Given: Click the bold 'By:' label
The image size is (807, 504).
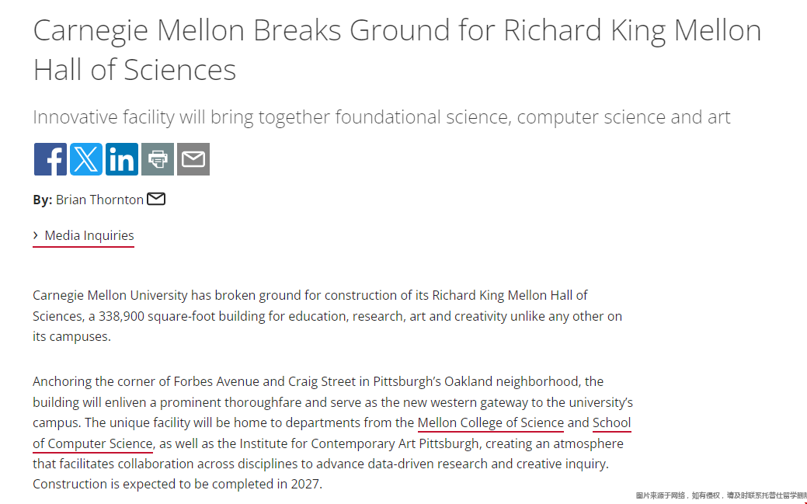Looking at the screenshot, I should coord(43,200).
